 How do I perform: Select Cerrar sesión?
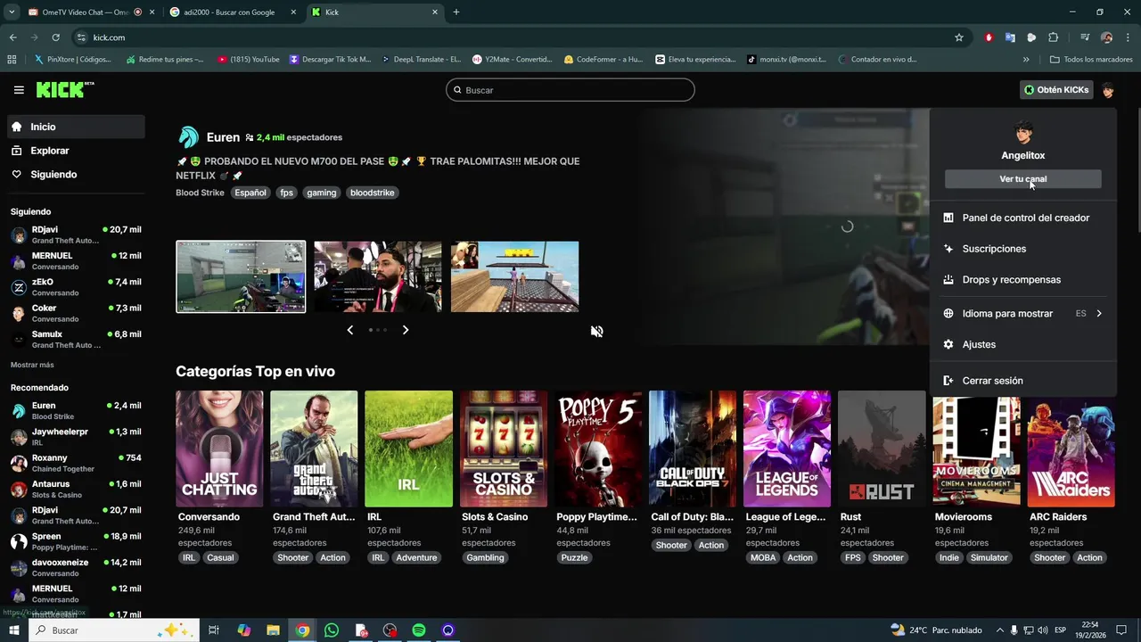tap(1022, 381)
